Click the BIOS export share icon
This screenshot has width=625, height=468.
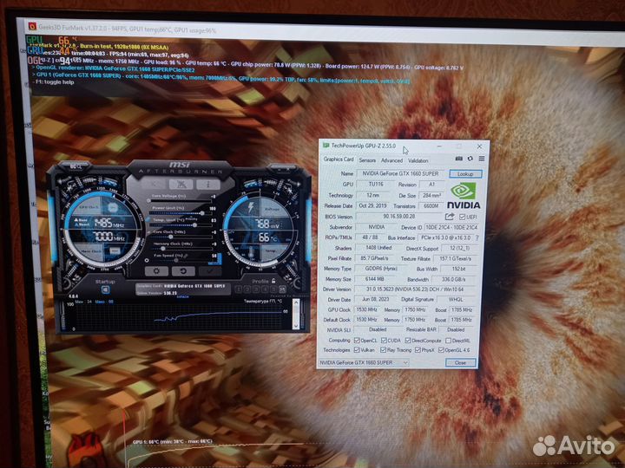[450, 217]
